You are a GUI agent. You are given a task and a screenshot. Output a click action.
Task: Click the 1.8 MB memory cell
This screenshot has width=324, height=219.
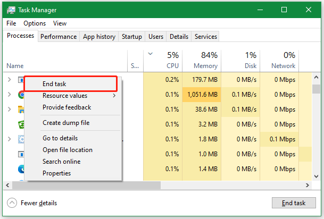pyautogui.click(x=202, y=139)
